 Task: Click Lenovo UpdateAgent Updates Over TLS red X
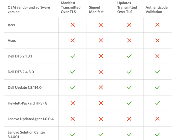pyautogui.click(x=129, y=119)
